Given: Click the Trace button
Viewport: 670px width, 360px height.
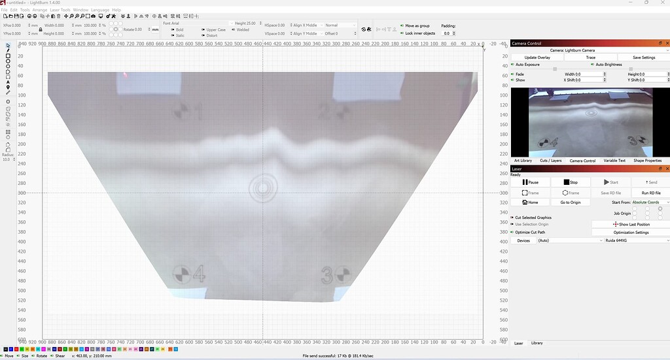Looking at the screenshot, I should click(591, 57).
